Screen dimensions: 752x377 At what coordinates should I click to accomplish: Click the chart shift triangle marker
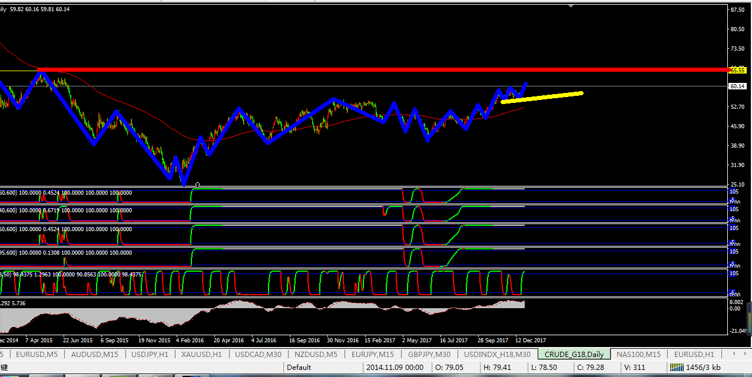(570, 6)
